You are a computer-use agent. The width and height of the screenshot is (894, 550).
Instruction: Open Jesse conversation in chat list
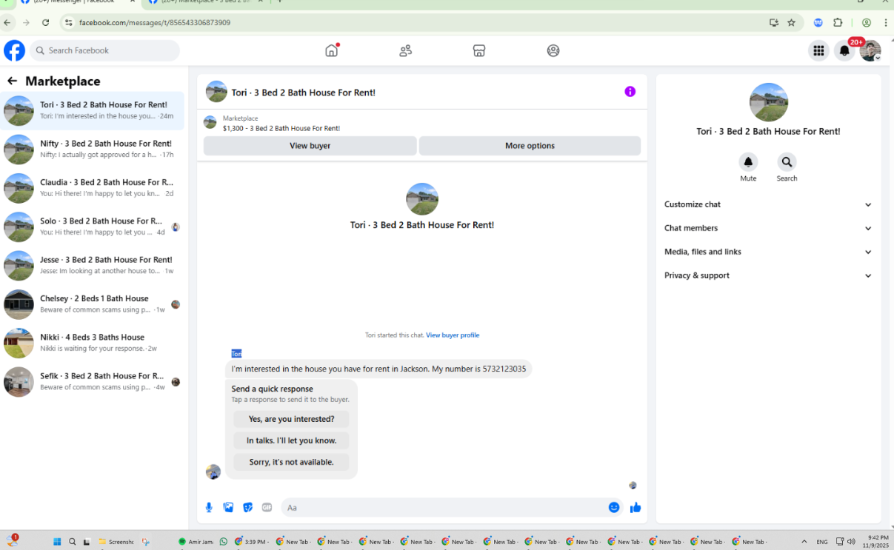(x=93, y=265)
